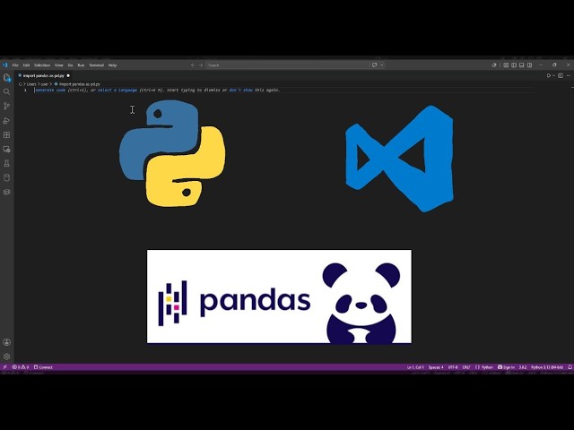The width and height of the screenshot is (574, 430).
Task: Open the database cylinder view in activity bar
Action: click(6, 177)
